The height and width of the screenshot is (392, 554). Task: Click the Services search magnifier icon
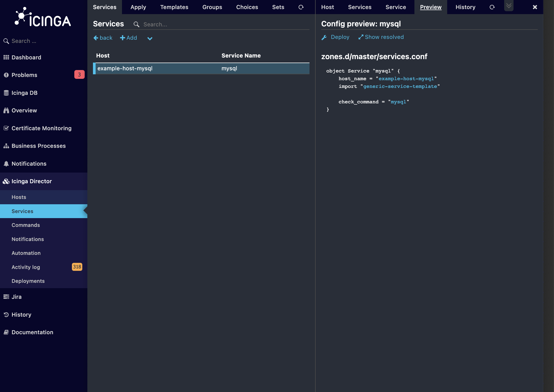136,24
